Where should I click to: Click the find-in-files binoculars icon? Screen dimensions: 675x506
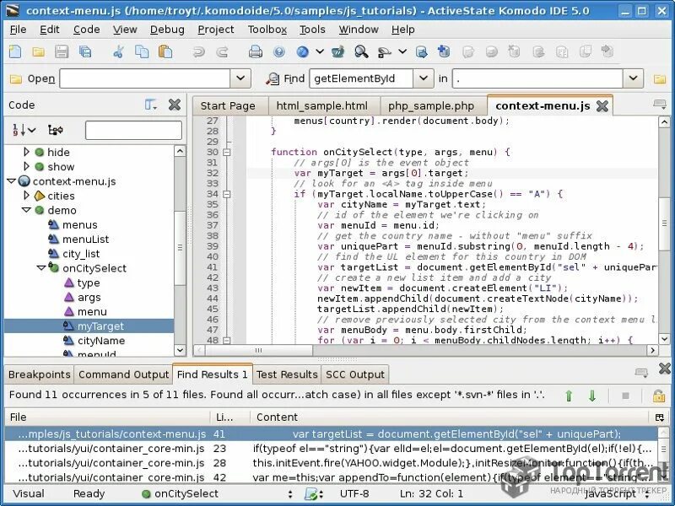pyautogui.click(x=384, y=52)
